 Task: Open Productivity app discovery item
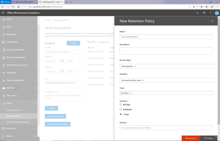pos(18,122)
